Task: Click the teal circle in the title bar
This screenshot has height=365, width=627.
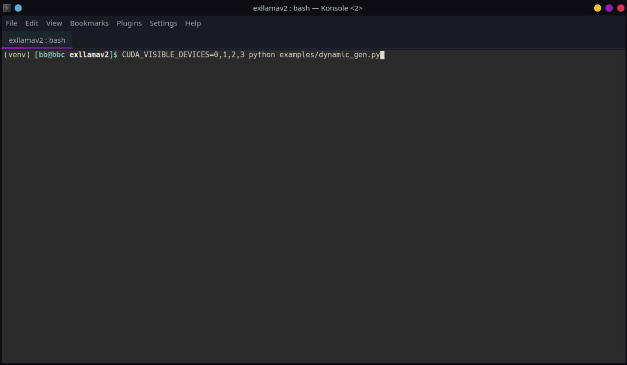Action: [18, 8]
